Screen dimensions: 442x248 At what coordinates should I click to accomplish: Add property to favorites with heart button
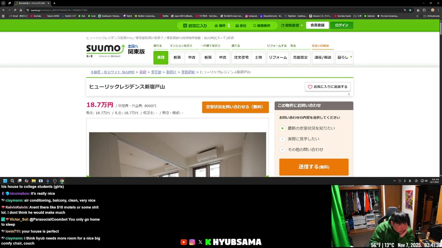pos(328,87)
